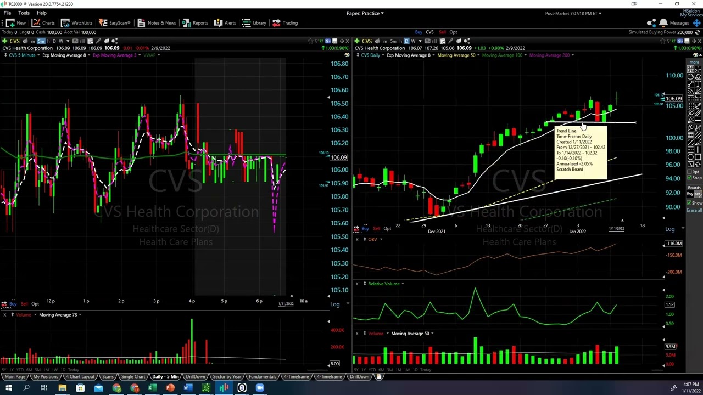Select the anchor drawing tool
The width and height of the screenshot is (703, 395).
pos(698,106)
